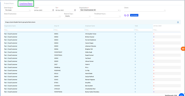Select the Emp Bha name cell
Screen dimensions: 185x96
pos(88,83)
